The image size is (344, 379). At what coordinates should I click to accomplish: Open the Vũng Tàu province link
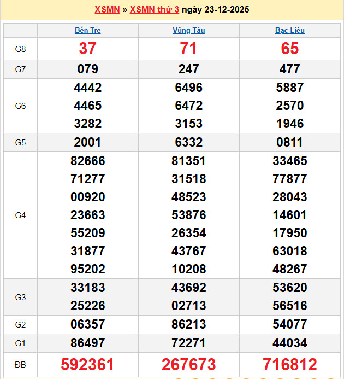[189, 31]
